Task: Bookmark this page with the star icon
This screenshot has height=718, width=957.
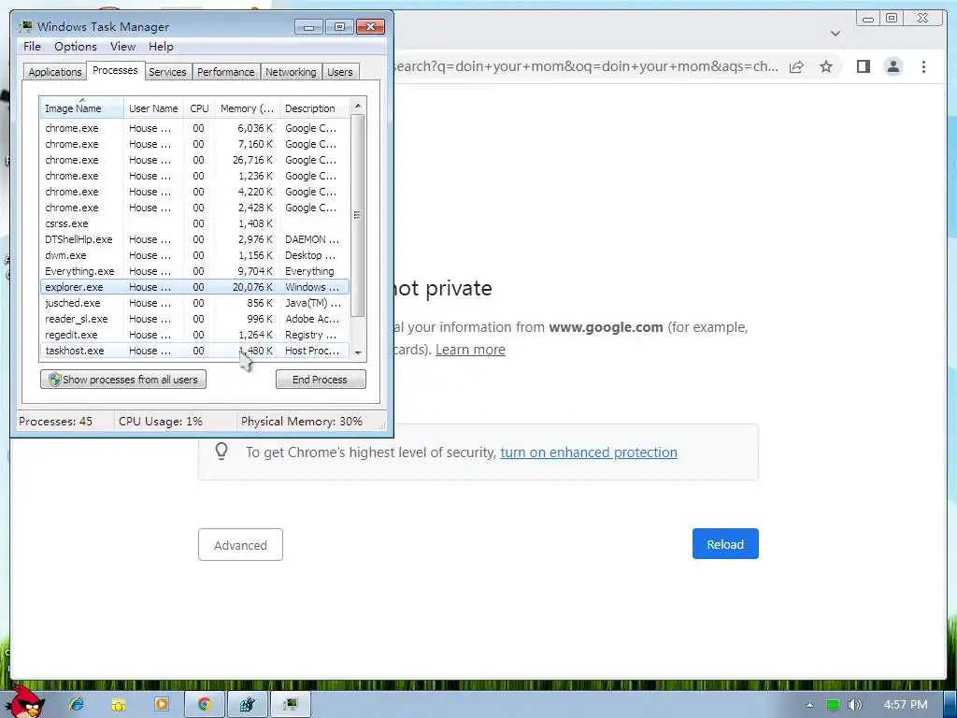Action: point(826,66)
